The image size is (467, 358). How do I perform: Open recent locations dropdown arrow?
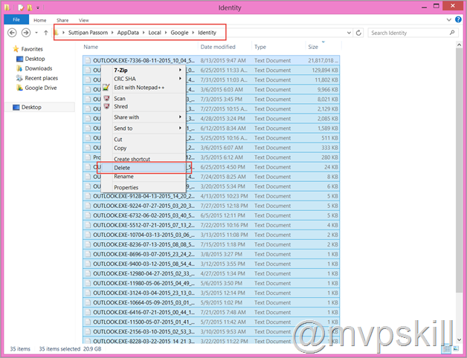click(36, 33)
